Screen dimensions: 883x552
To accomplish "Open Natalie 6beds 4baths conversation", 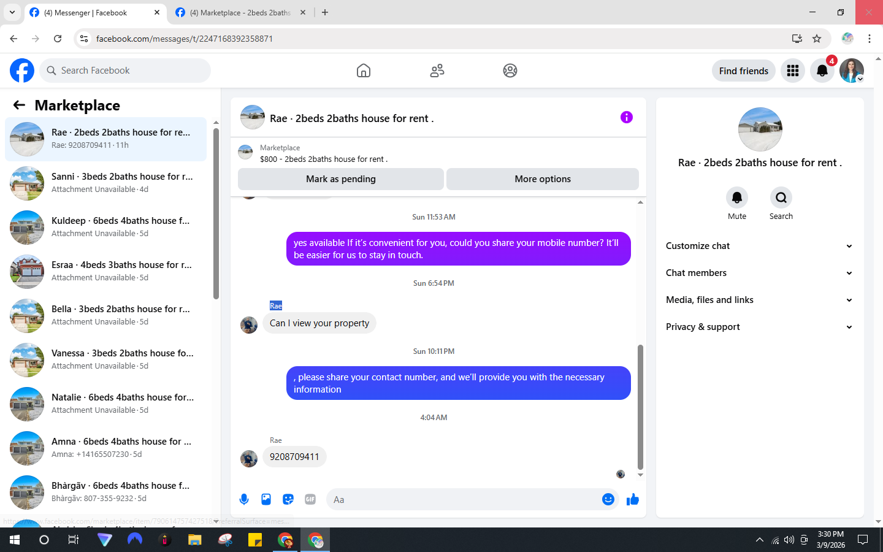I will click(105, 404).
